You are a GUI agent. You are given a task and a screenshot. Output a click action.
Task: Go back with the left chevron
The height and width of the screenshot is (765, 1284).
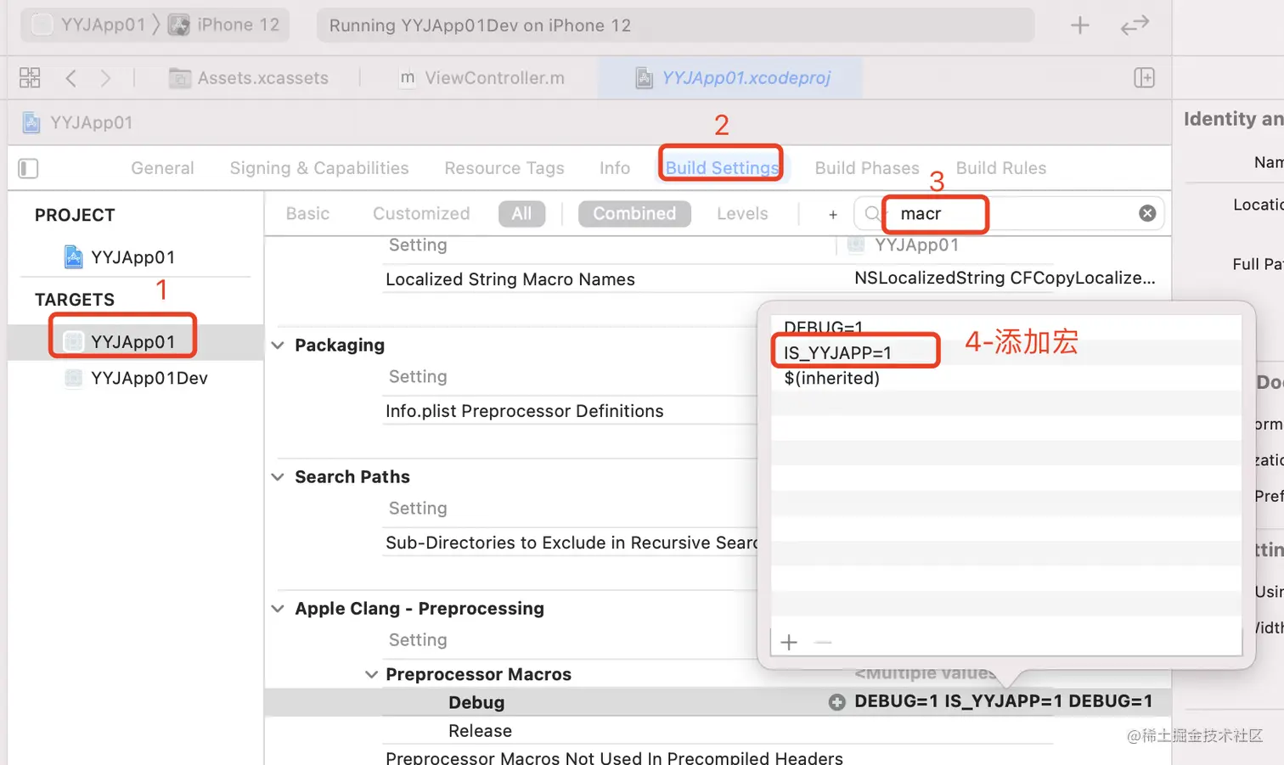click(x=71, y=78)
